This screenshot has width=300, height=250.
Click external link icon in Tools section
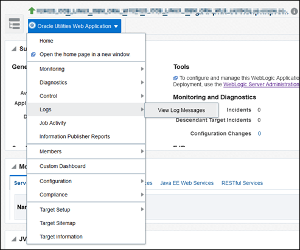click(175, 78)
